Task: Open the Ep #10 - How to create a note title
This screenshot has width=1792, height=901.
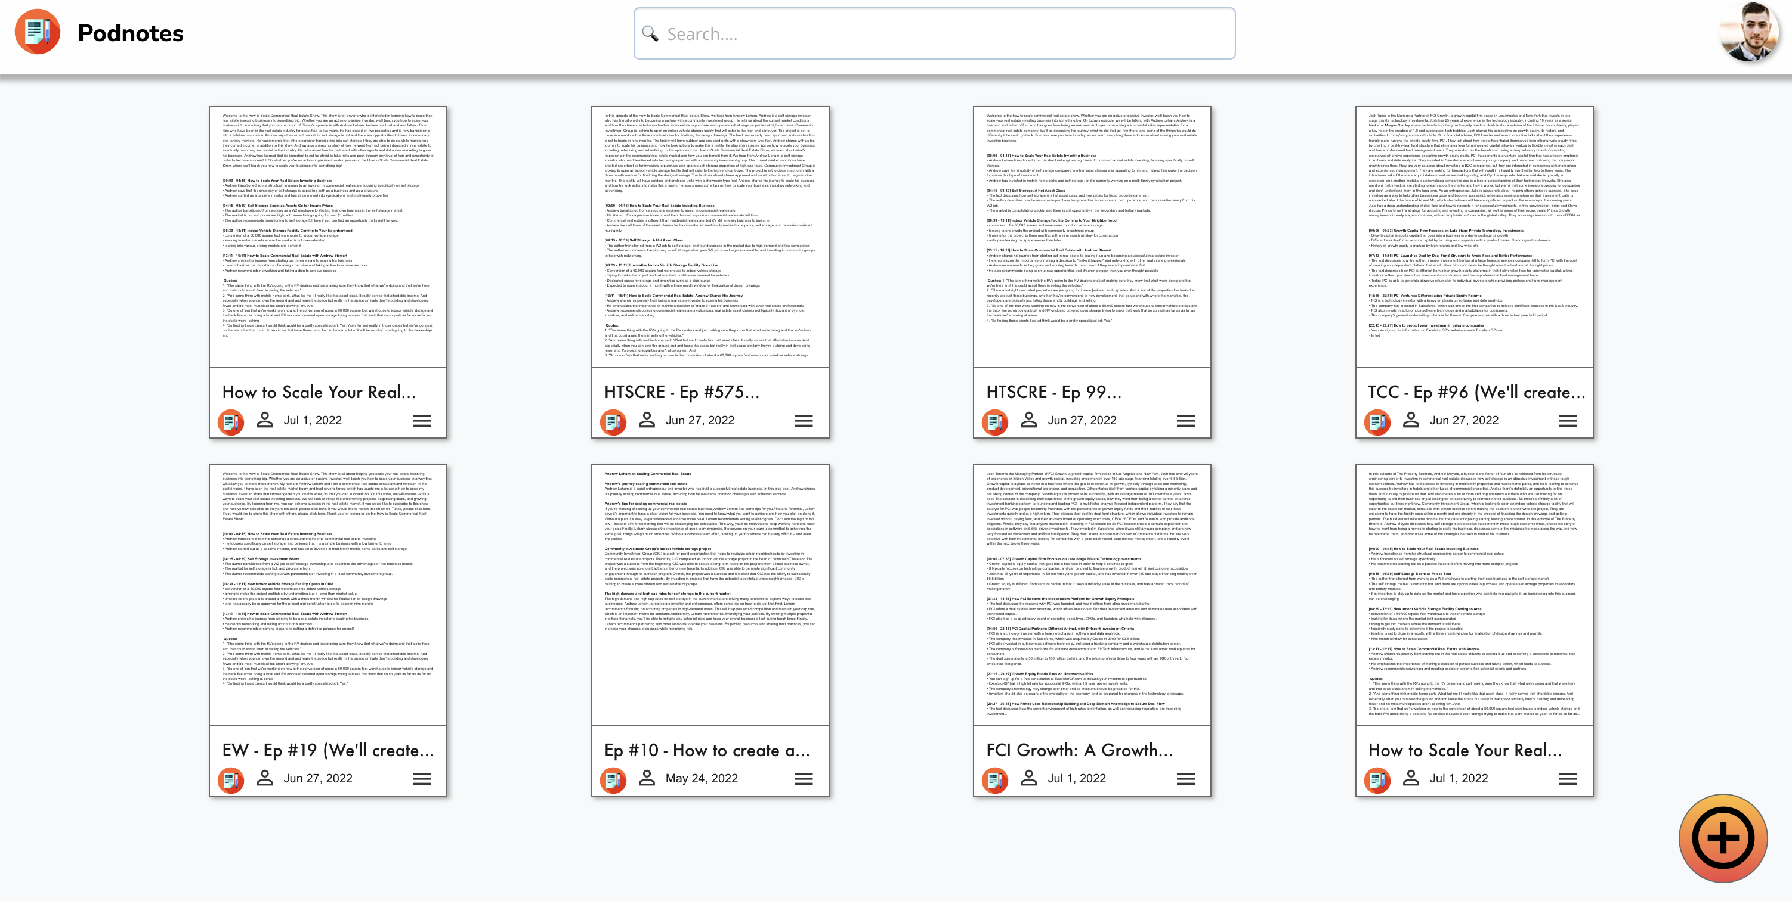Action: pyautogui.click(x=707, y=750)
